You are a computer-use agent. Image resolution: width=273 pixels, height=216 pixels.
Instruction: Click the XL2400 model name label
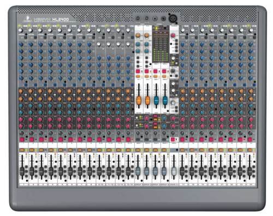(x=61, y=19)
